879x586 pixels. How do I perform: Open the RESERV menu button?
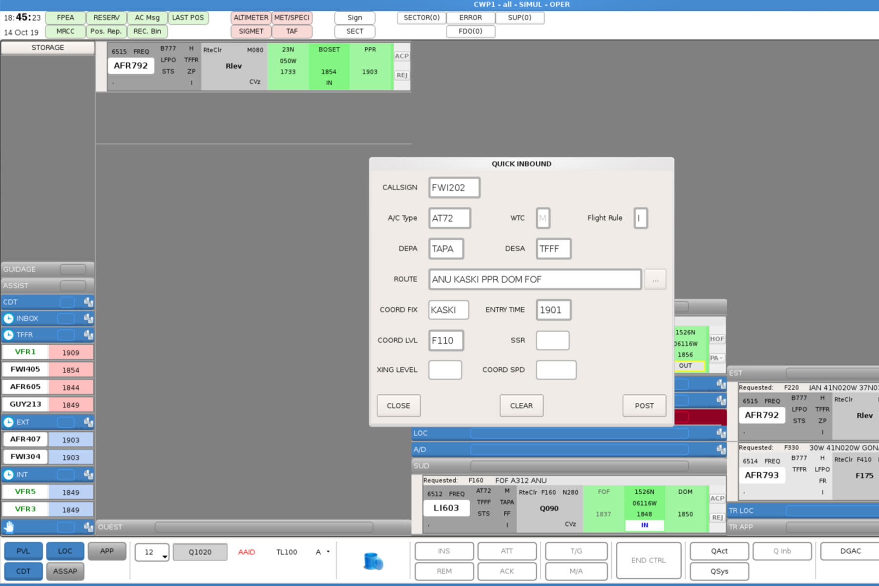(106, 18)
